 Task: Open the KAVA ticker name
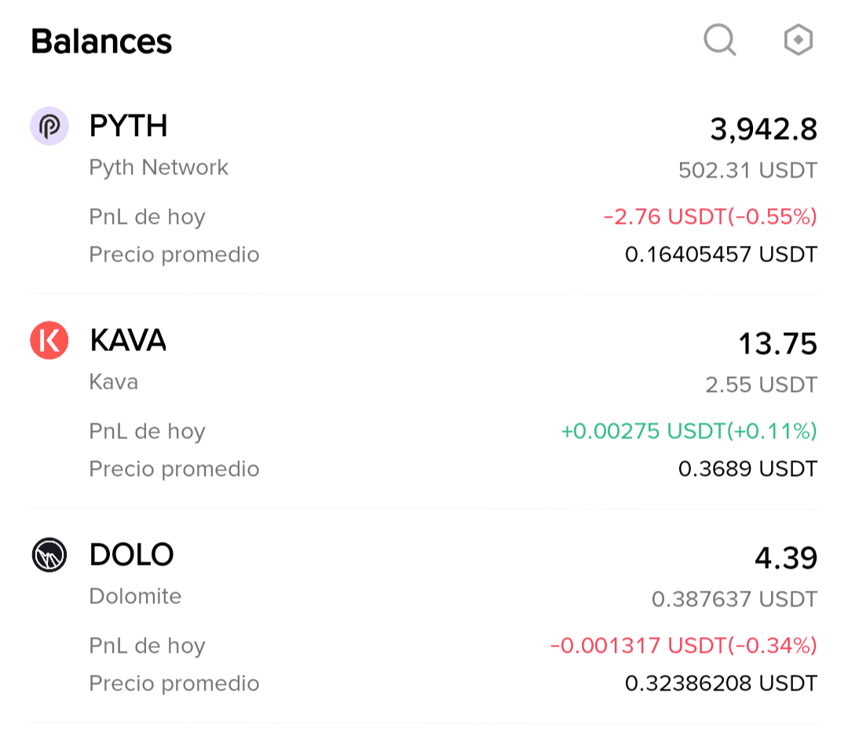pyautogui.click(x=128, y=340)
